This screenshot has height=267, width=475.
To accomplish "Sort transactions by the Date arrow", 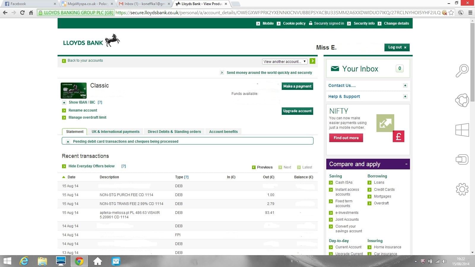I will click(x=64, y=177).
